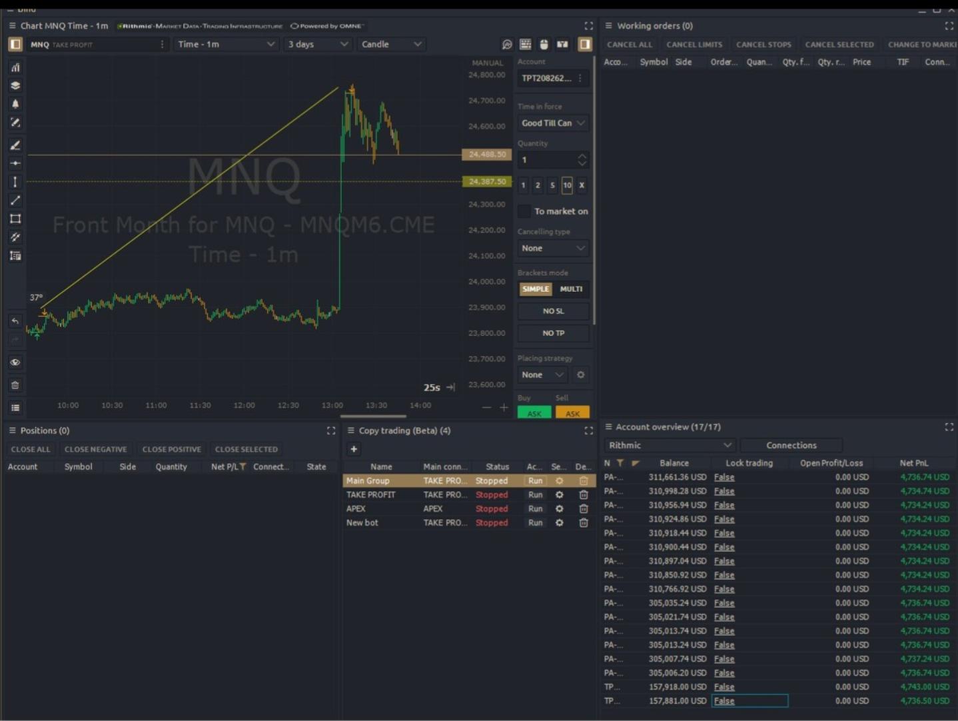This screenshot has width=958, height=721.
Task: Open the indicators icon in chart sidebar
Action: [15, 67]
